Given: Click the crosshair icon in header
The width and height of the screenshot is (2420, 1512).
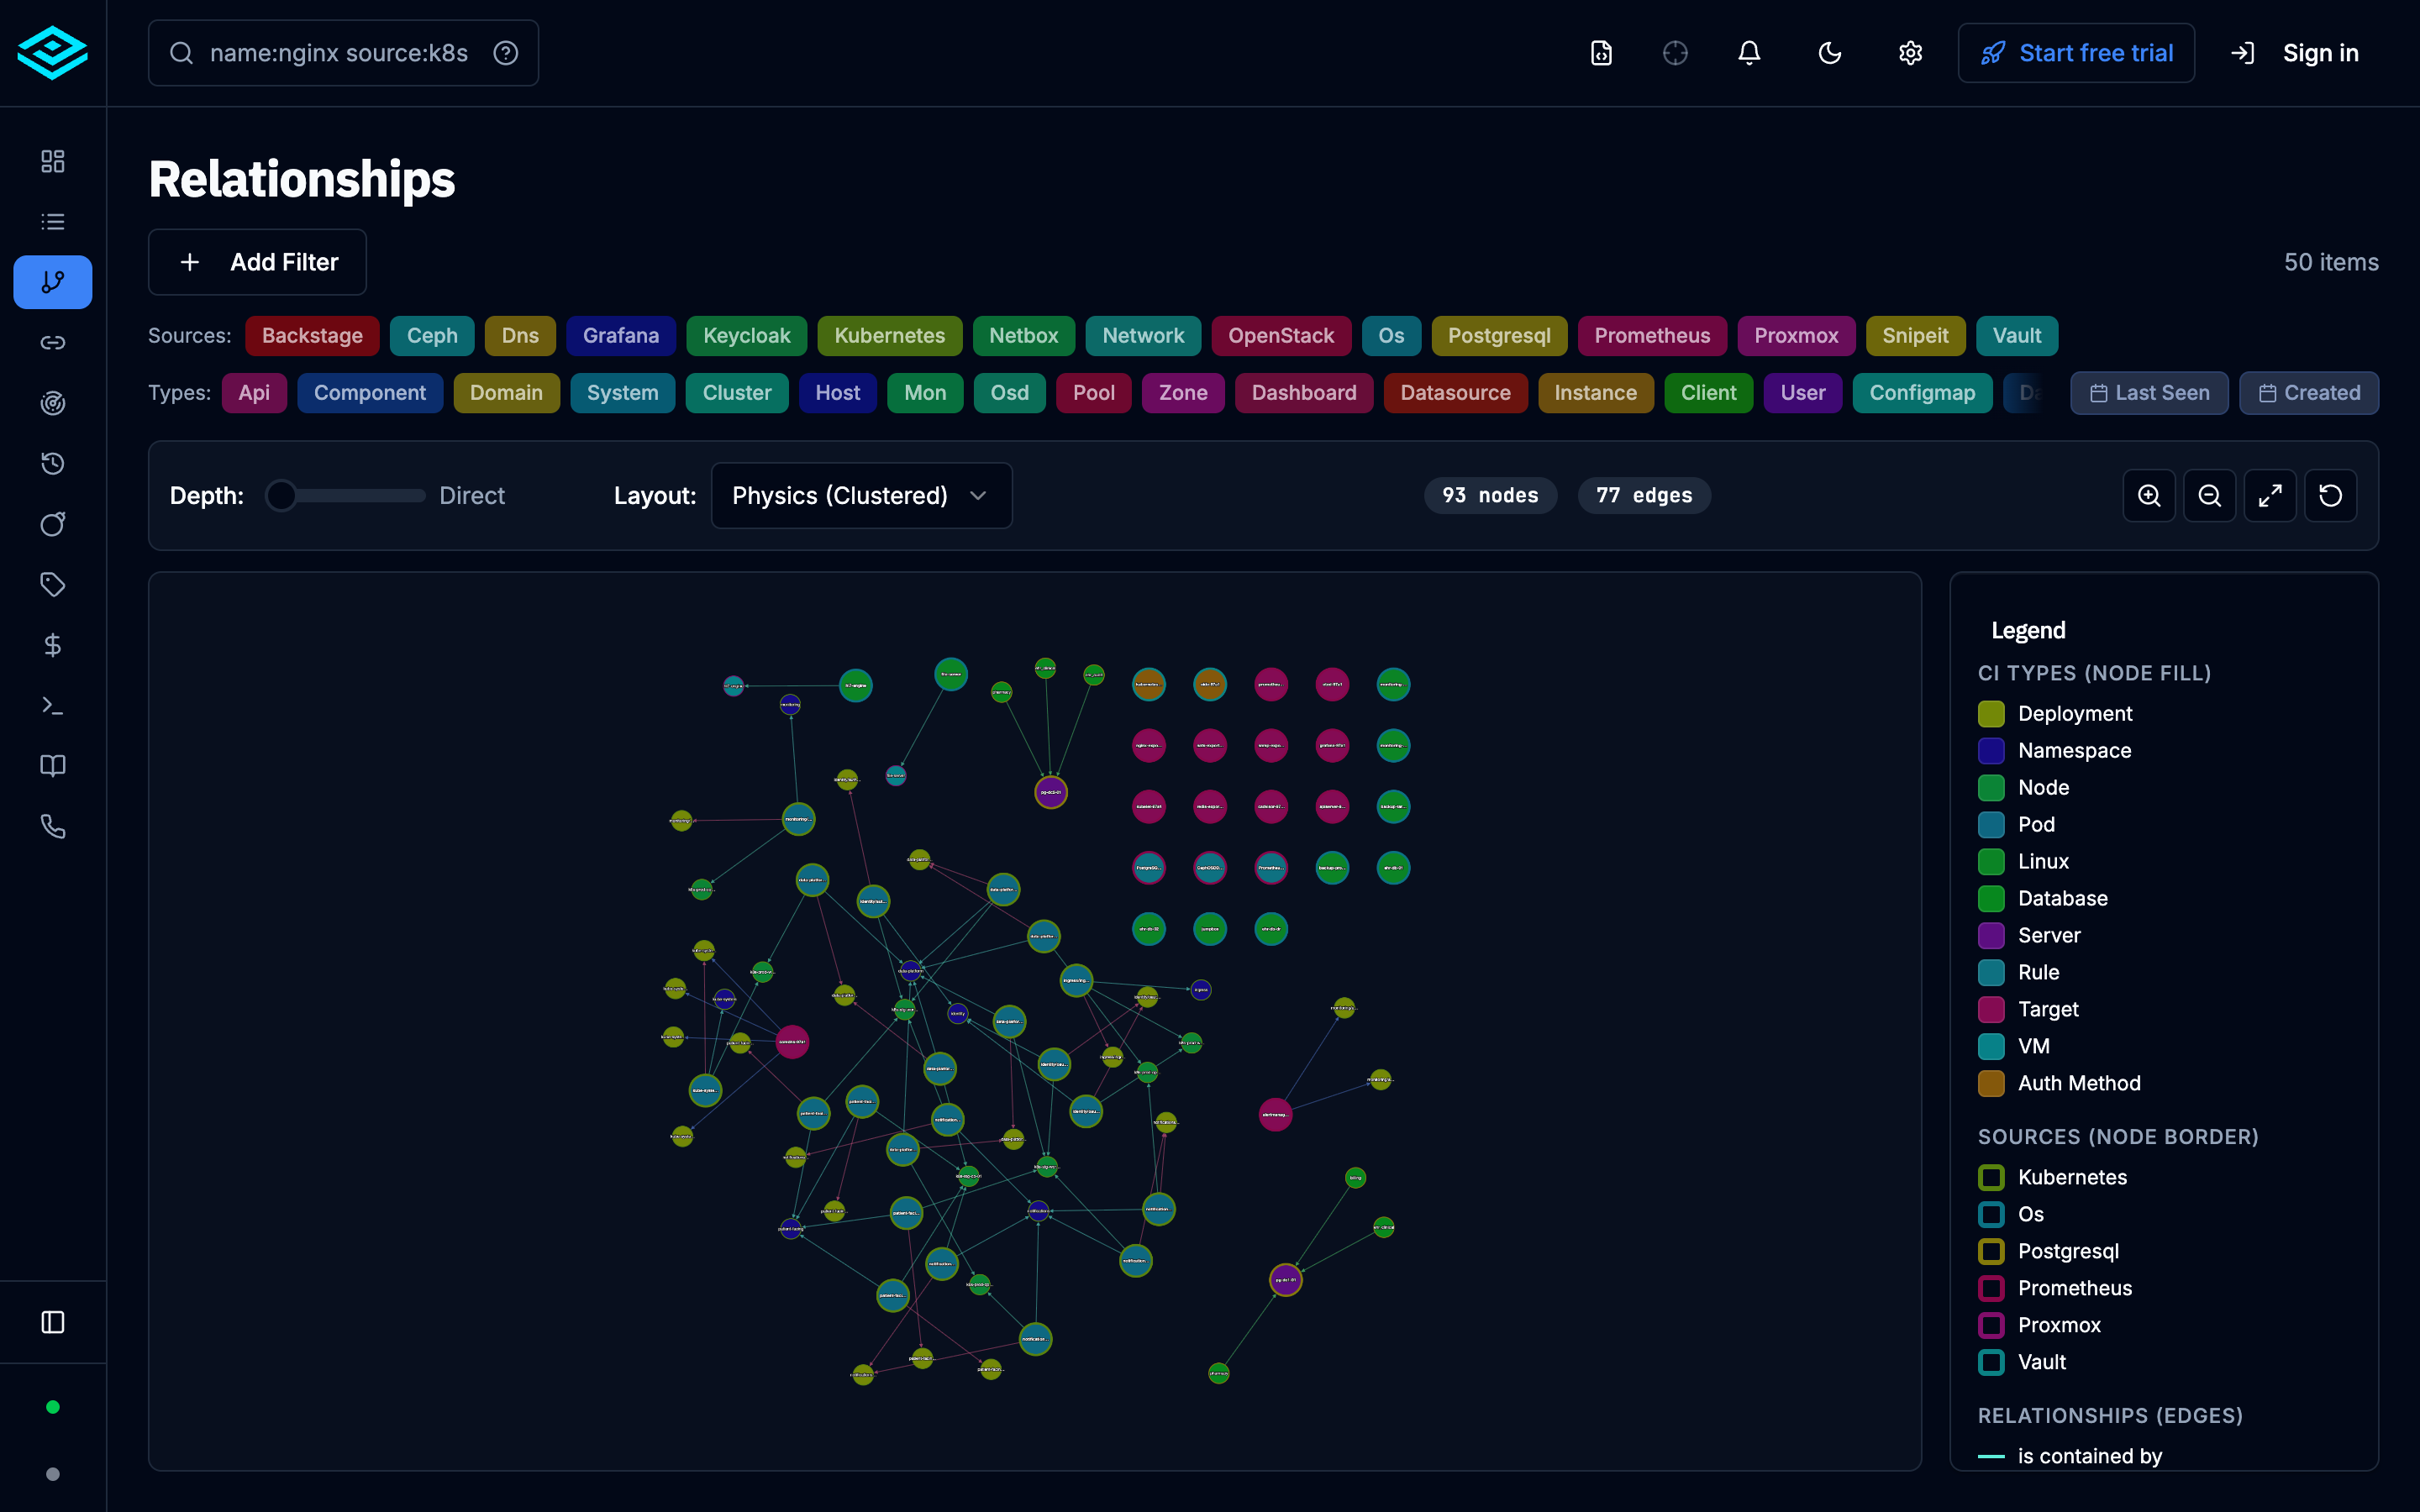Looking at the screenshot, I should point(1675,53).
